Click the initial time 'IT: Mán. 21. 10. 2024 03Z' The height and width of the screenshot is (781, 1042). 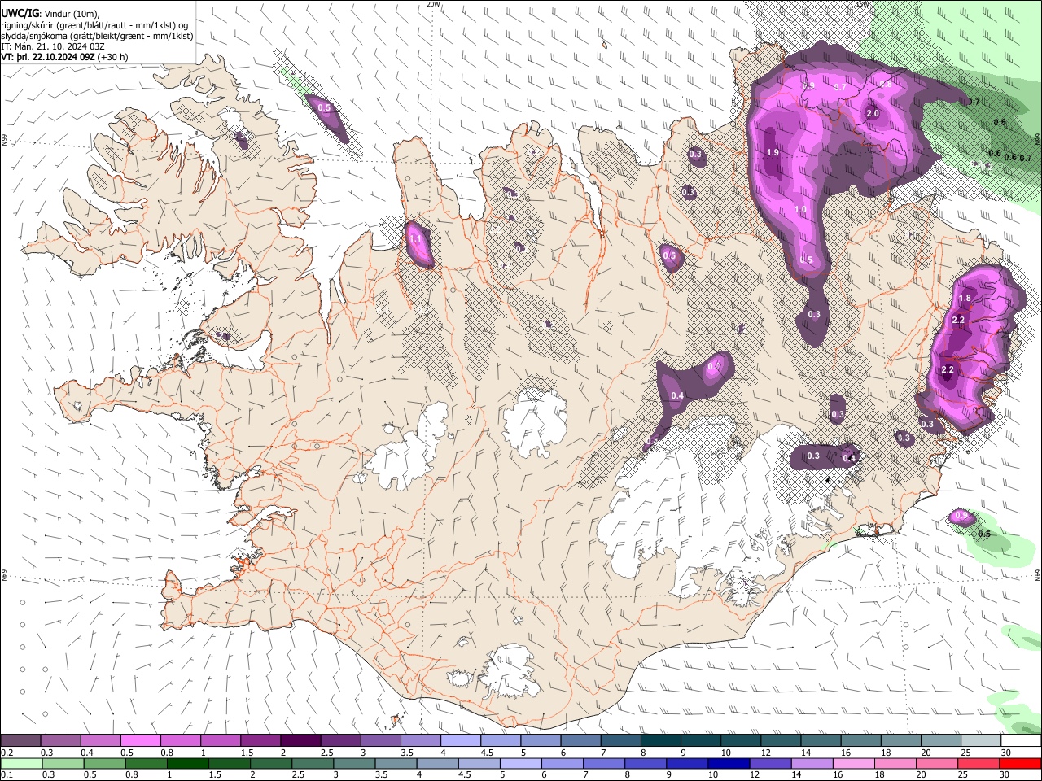pos(53,46)
